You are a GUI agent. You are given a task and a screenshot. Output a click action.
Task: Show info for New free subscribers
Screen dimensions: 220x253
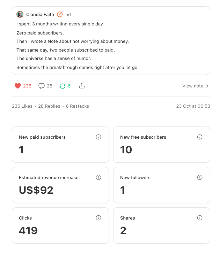[200, 137]
